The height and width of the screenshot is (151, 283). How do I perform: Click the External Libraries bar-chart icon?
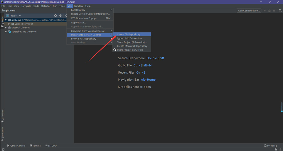9,28
